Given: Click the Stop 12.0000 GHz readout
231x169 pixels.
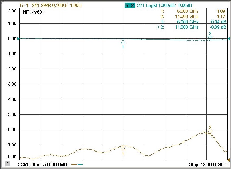Looking at the screenshot, I should [208, 164].
